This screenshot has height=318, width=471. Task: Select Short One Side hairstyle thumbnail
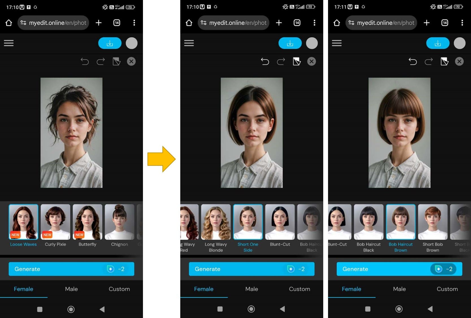point(248,222)
